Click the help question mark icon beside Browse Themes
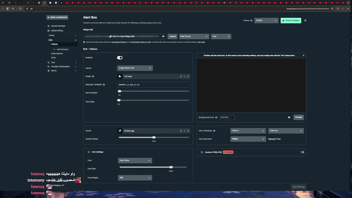The width and height of the screenshot is (352, 198). point(305,20)
